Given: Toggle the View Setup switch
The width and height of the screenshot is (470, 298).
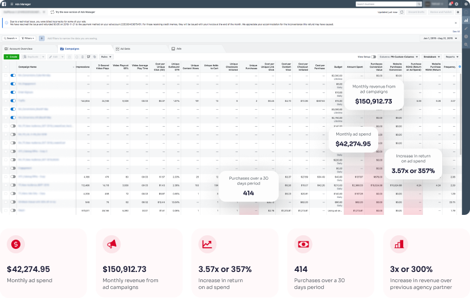Looking at the screenshot, I should [x=373, y=57].
